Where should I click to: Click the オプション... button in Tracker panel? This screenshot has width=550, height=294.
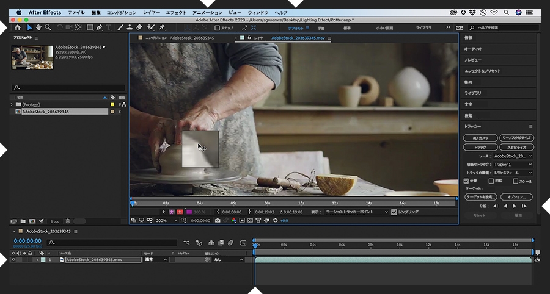(516, 197)
